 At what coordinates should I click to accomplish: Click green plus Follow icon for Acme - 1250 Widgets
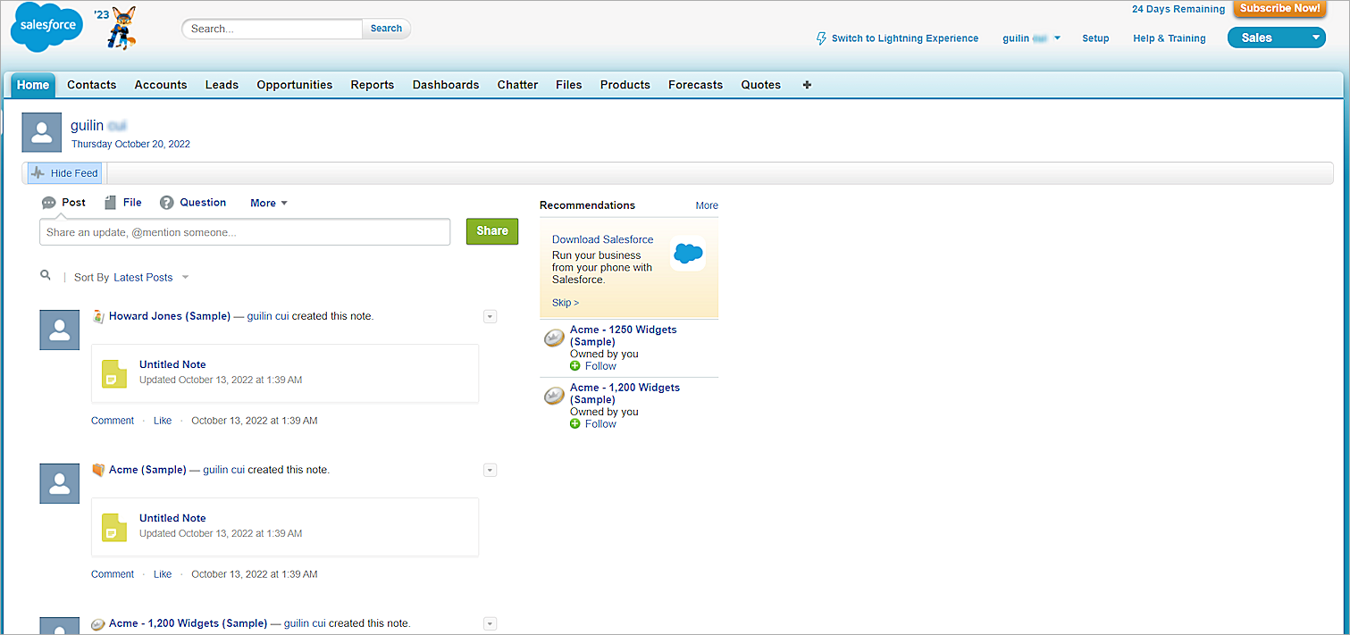point(575,366)
